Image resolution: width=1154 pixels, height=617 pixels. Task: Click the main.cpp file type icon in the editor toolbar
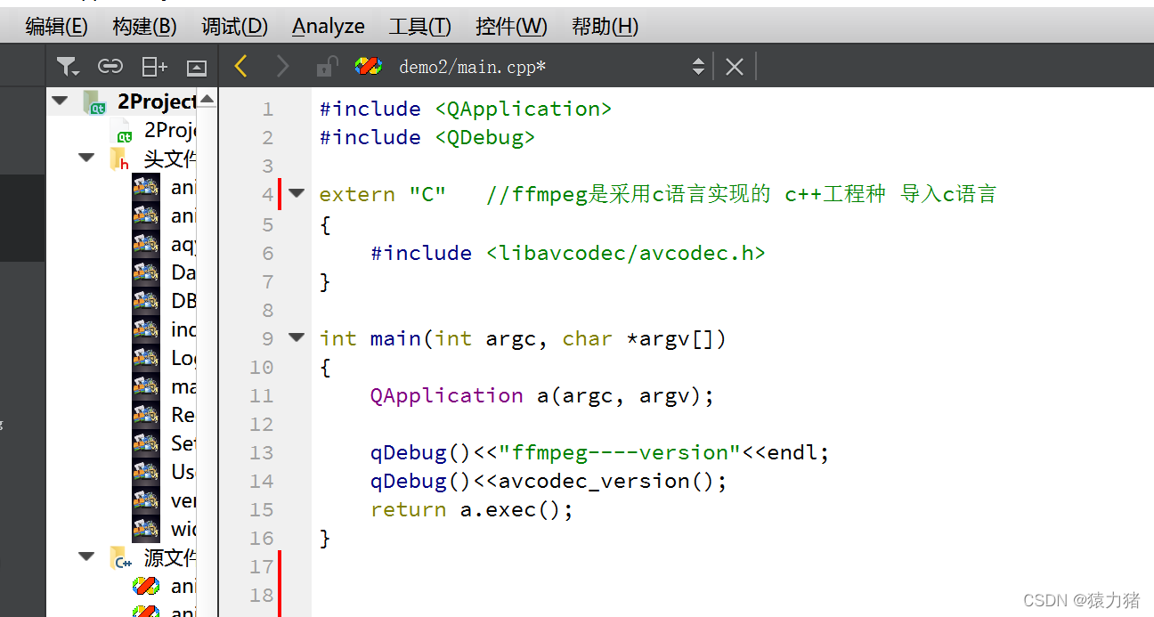click(x=368, y=66)
